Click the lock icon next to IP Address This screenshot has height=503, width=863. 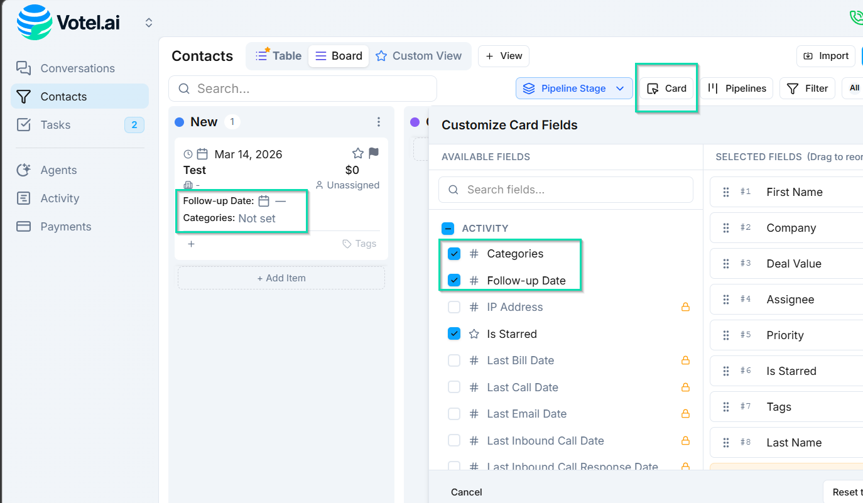[x=685, y=307]
